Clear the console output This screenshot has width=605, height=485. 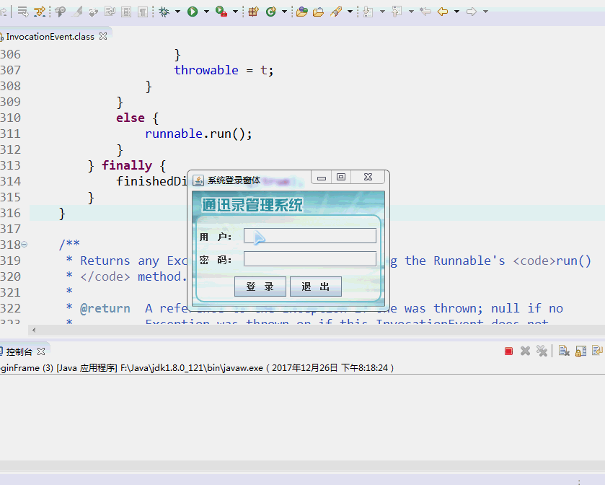[x=564, y=351]
